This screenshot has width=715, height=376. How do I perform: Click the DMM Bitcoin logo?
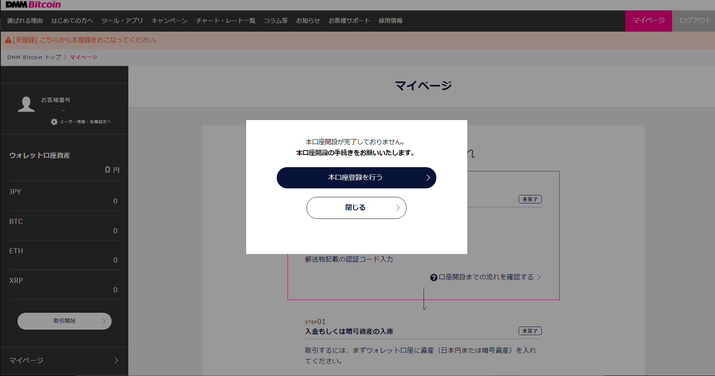click(33, 4)
